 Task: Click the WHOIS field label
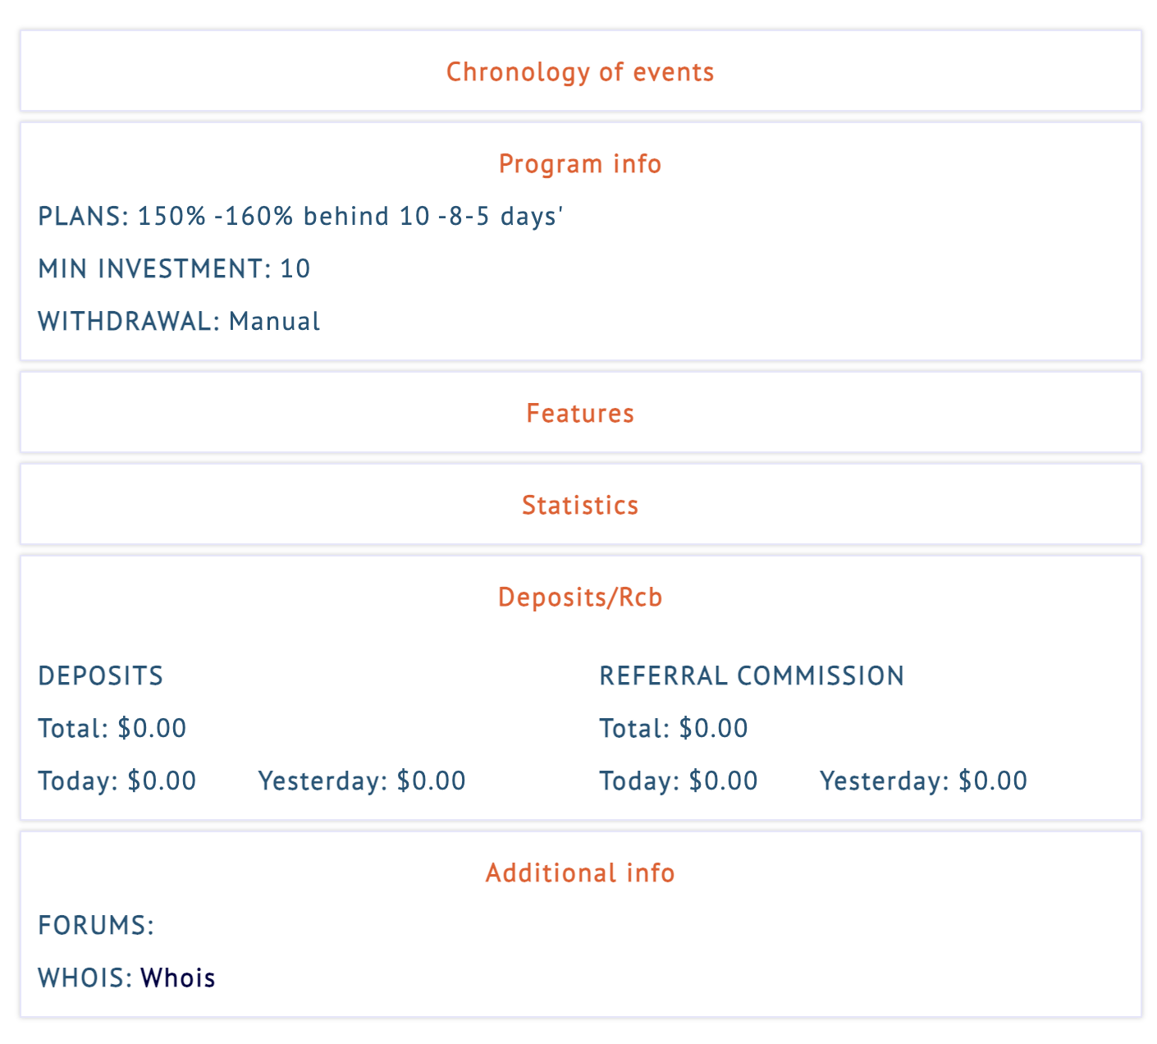click(x=85, y=978)
